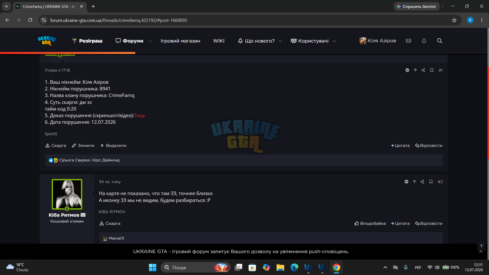Expand the Що нового dropdown chevron
The image size is (489, 275).
pos(280,41)
